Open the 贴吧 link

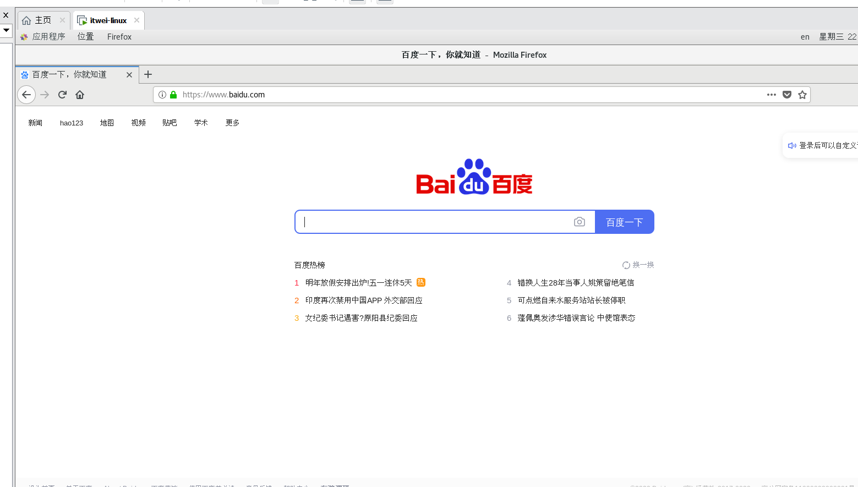coord(170,123)
